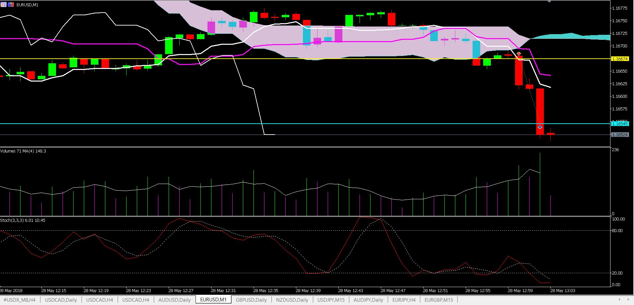This screenshot has height=305, width=634.
Task: Click the 28 May 12:31 time label
Action: click(223, 291)
